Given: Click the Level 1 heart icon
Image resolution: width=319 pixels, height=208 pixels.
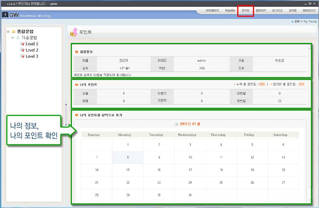Looking at the screenshot, I should tap(22, 44).
